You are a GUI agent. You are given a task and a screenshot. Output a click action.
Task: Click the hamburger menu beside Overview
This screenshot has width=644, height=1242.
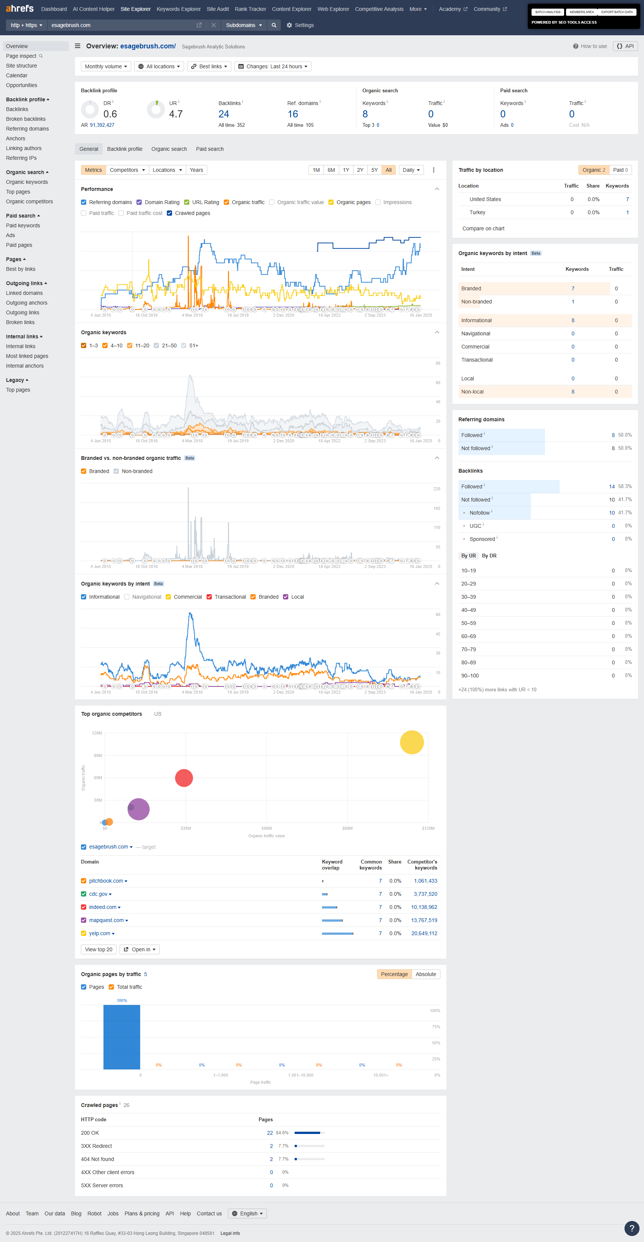point(78,46)
